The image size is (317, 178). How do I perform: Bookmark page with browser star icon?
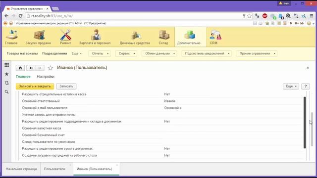click(249, 16)
